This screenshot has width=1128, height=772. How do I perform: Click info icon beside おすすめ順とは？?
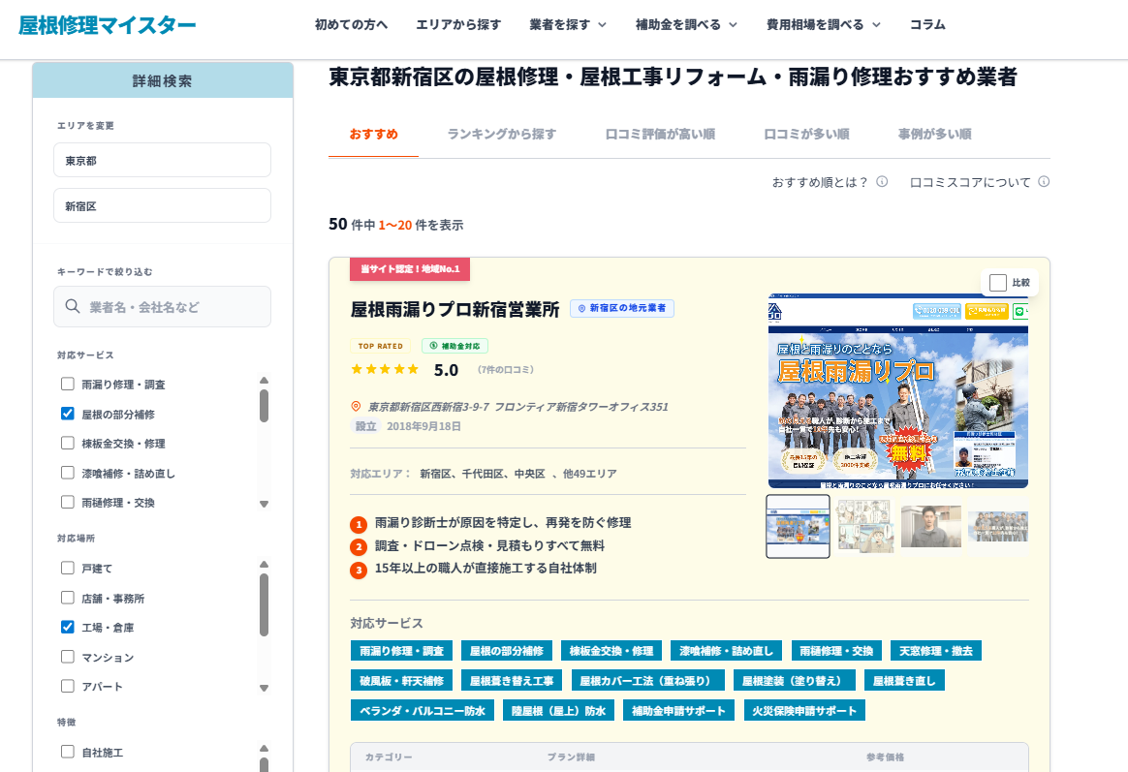click(881, 182)
